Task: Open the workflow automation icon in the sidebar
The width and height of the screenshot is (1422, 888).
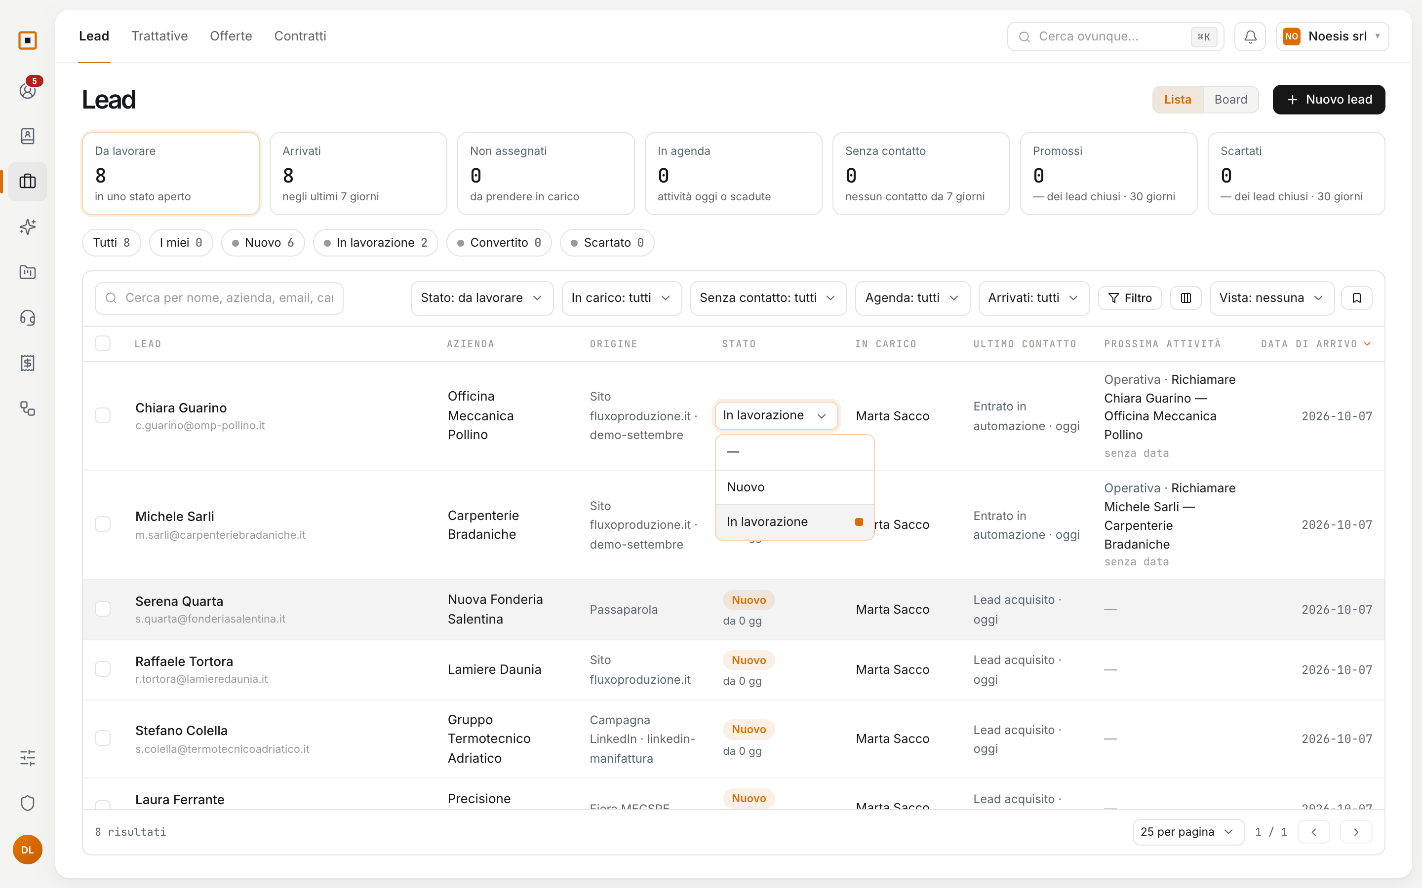Action: (28, 408)
